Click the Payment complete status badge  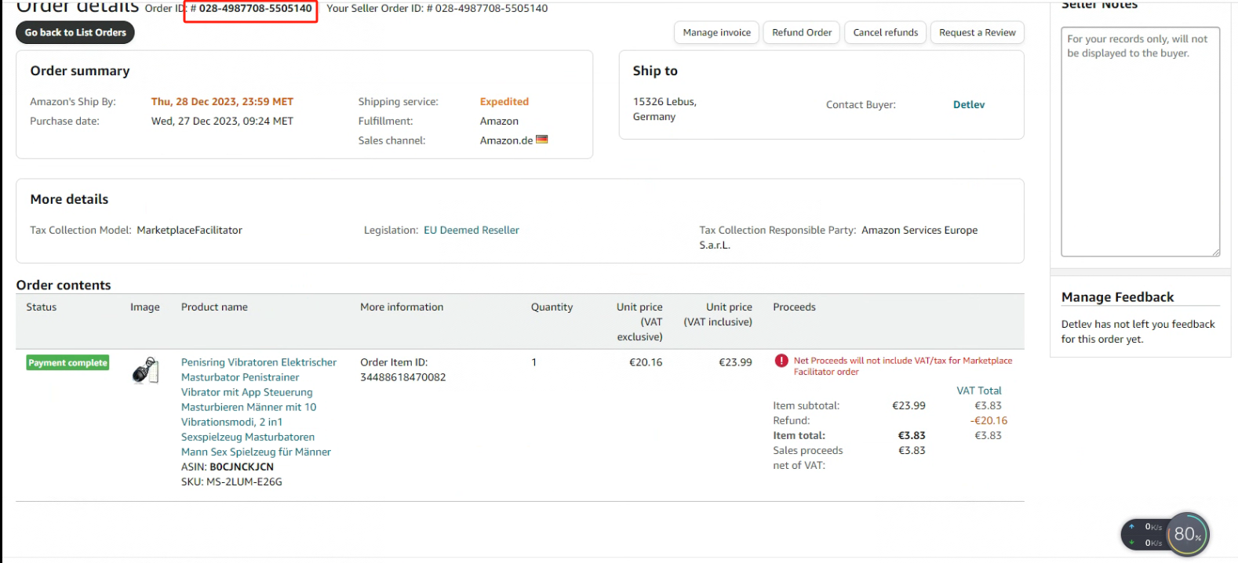point(67,362)
